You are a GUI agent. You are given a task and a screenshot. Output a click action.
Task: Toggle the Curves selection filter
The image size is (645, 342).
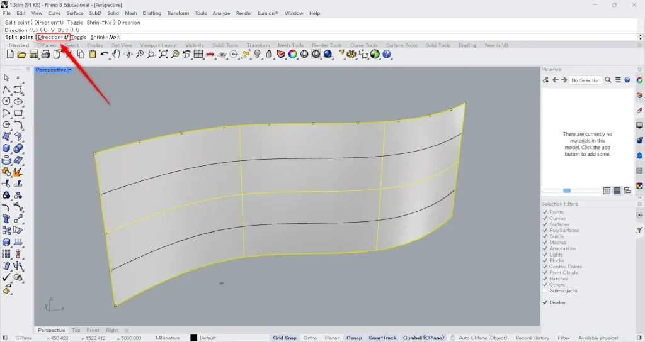point(545,218)
